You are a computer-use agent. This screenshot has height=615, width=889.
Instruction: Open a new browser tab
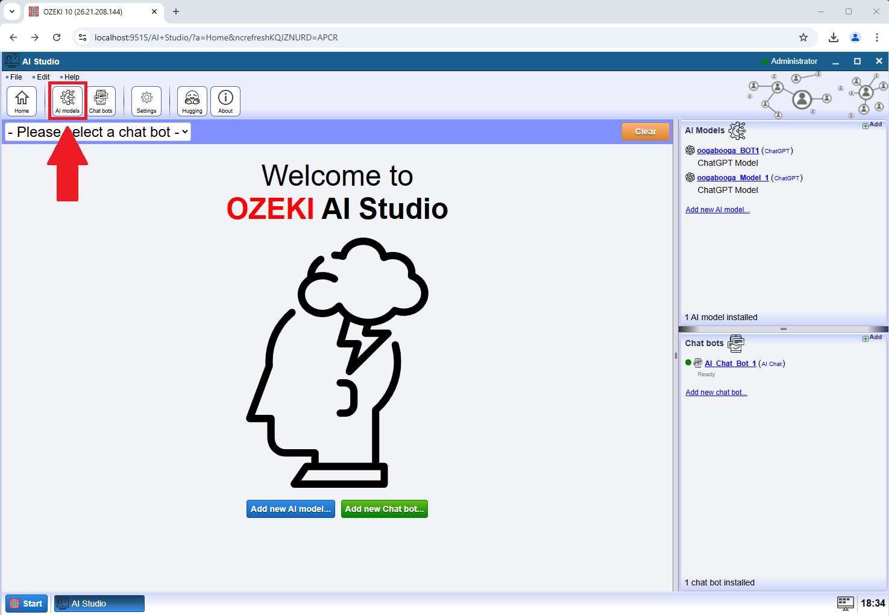tap(176, 11)
